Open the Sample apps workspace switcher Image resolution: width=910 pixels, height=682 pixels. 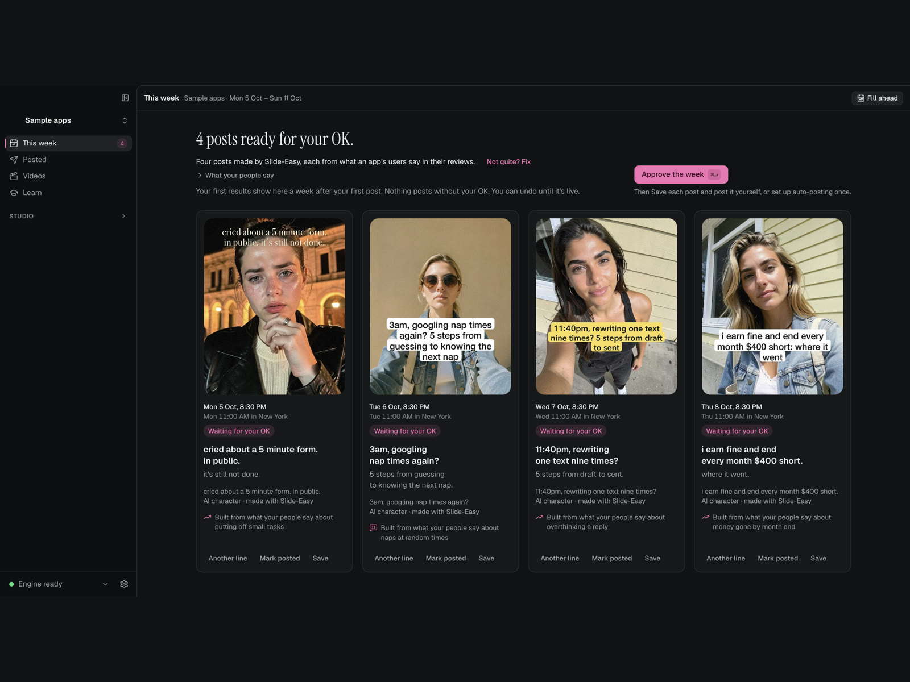(x=68, y=120)
